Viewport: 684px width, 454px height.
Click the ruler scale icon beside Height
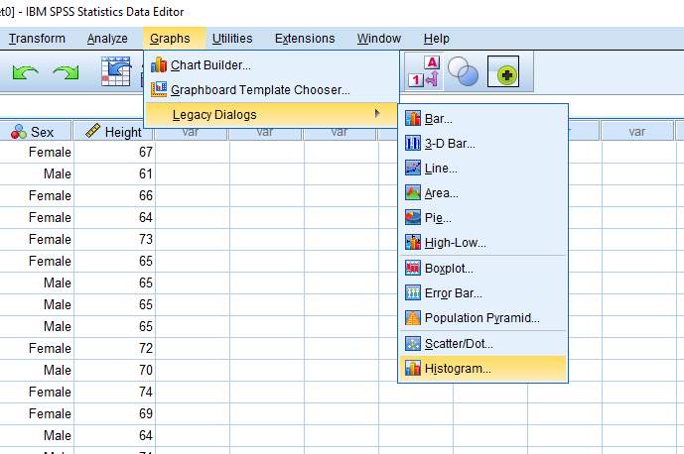[x=92, y=131]
